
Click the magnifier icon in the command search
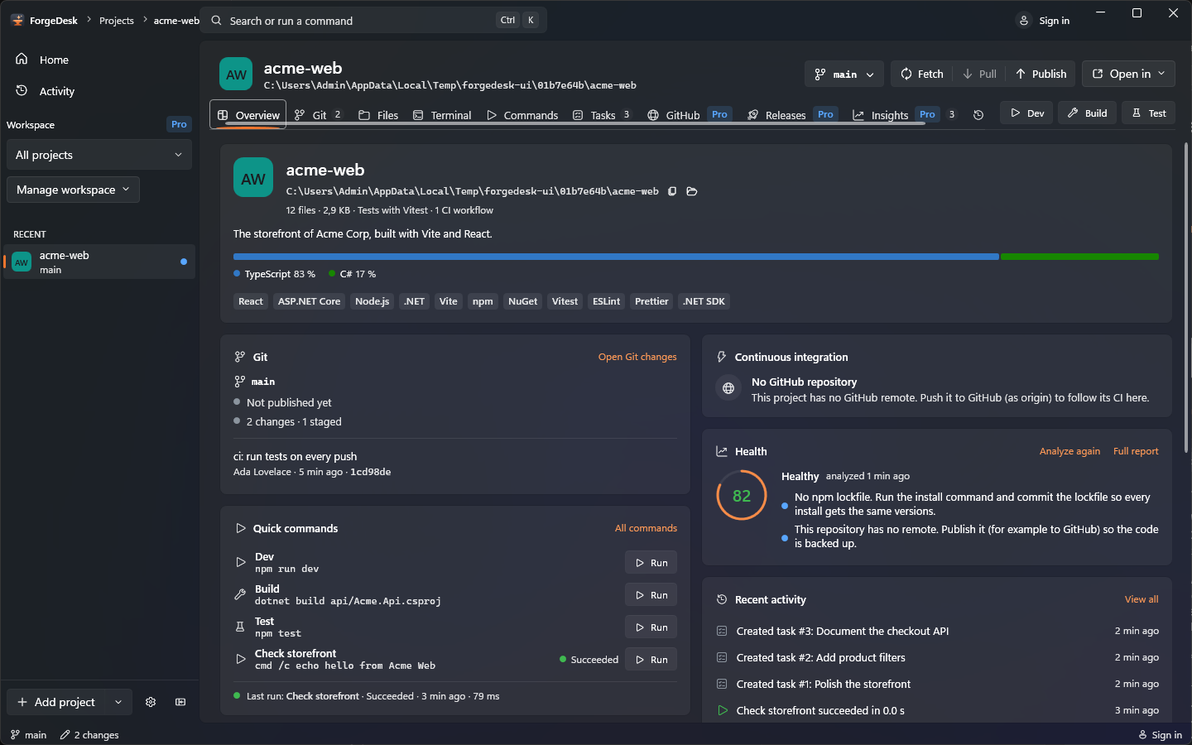click(x=216, y=21)
